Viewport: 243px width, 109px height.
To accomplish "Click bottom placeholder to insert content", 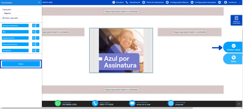I will pyautogui.click(x=121, y=90).
